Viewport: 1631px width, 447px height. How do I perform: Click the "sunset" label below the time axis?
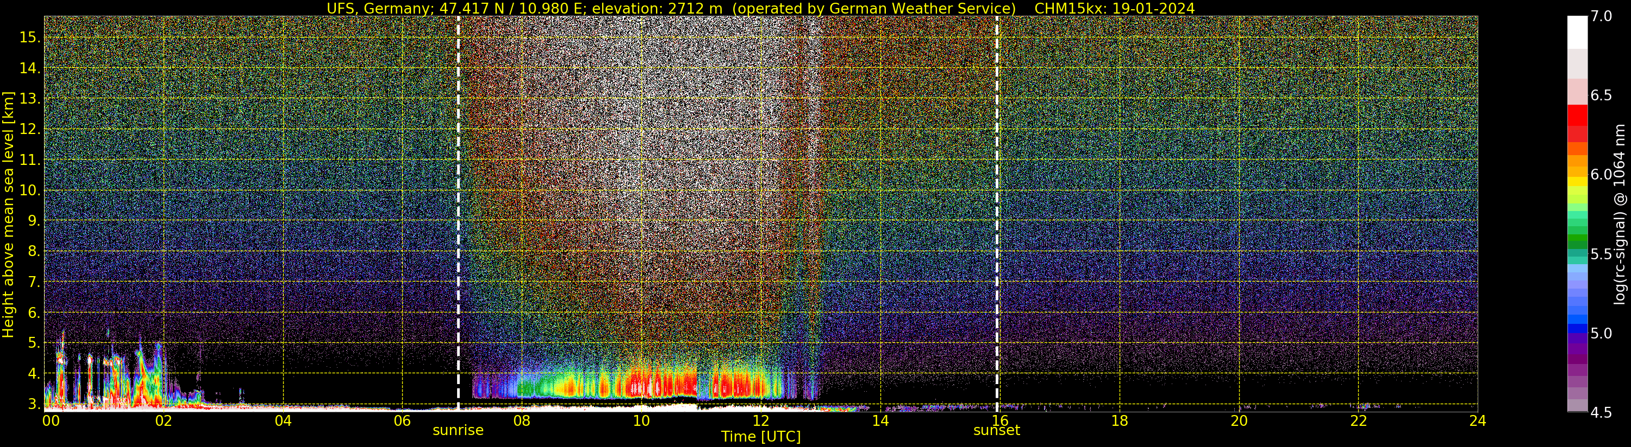[997, 430]
